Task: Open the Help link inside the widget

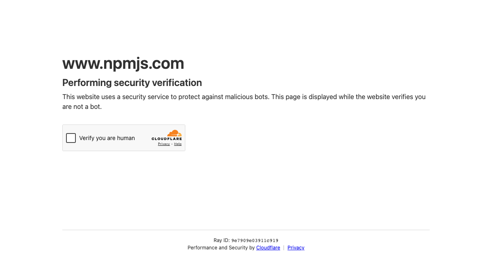Action: pyautogui.click(x=178, y=144)
